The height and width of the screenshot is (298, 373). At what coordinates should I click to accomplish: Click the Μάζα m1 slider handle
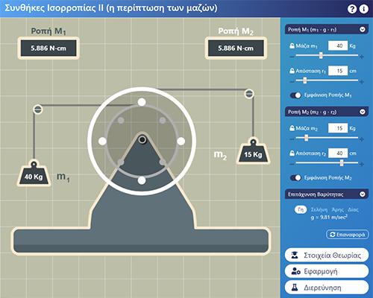(x=321, y=55)
